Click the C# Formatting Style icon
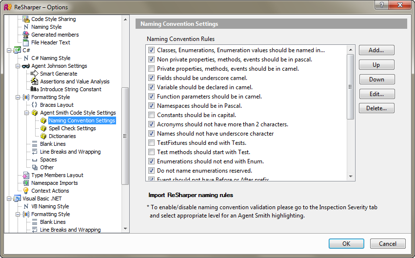This screenshot has width=415, height=258. (26, 97)
